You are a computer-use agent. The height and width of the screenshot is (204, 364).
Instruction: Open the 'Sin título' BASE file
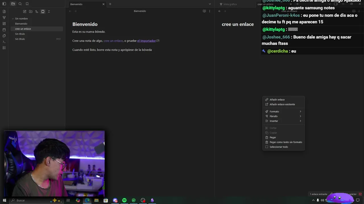pyautogui.click(x=37, y=39)
